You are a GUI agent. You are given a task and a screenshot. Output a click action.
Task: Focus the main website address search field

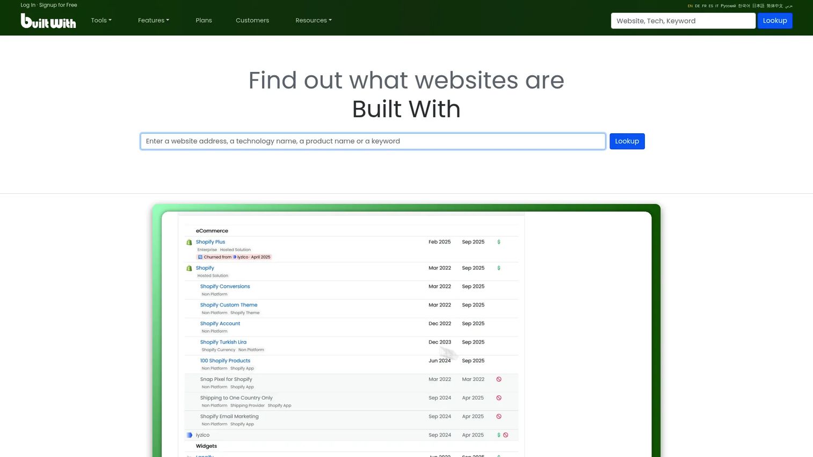coord(373,141)
